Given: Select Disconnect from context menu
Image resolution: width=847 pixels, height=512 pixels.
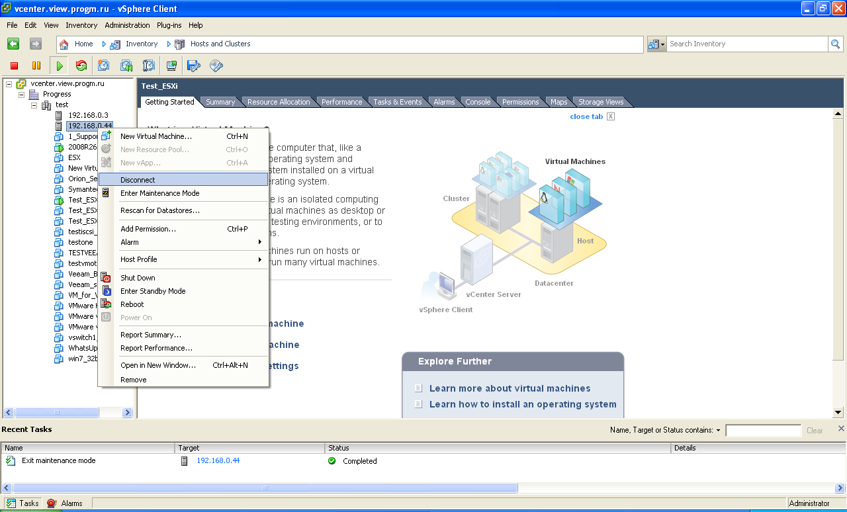Looking at the screenshot, I should click(x=183, y=180).
